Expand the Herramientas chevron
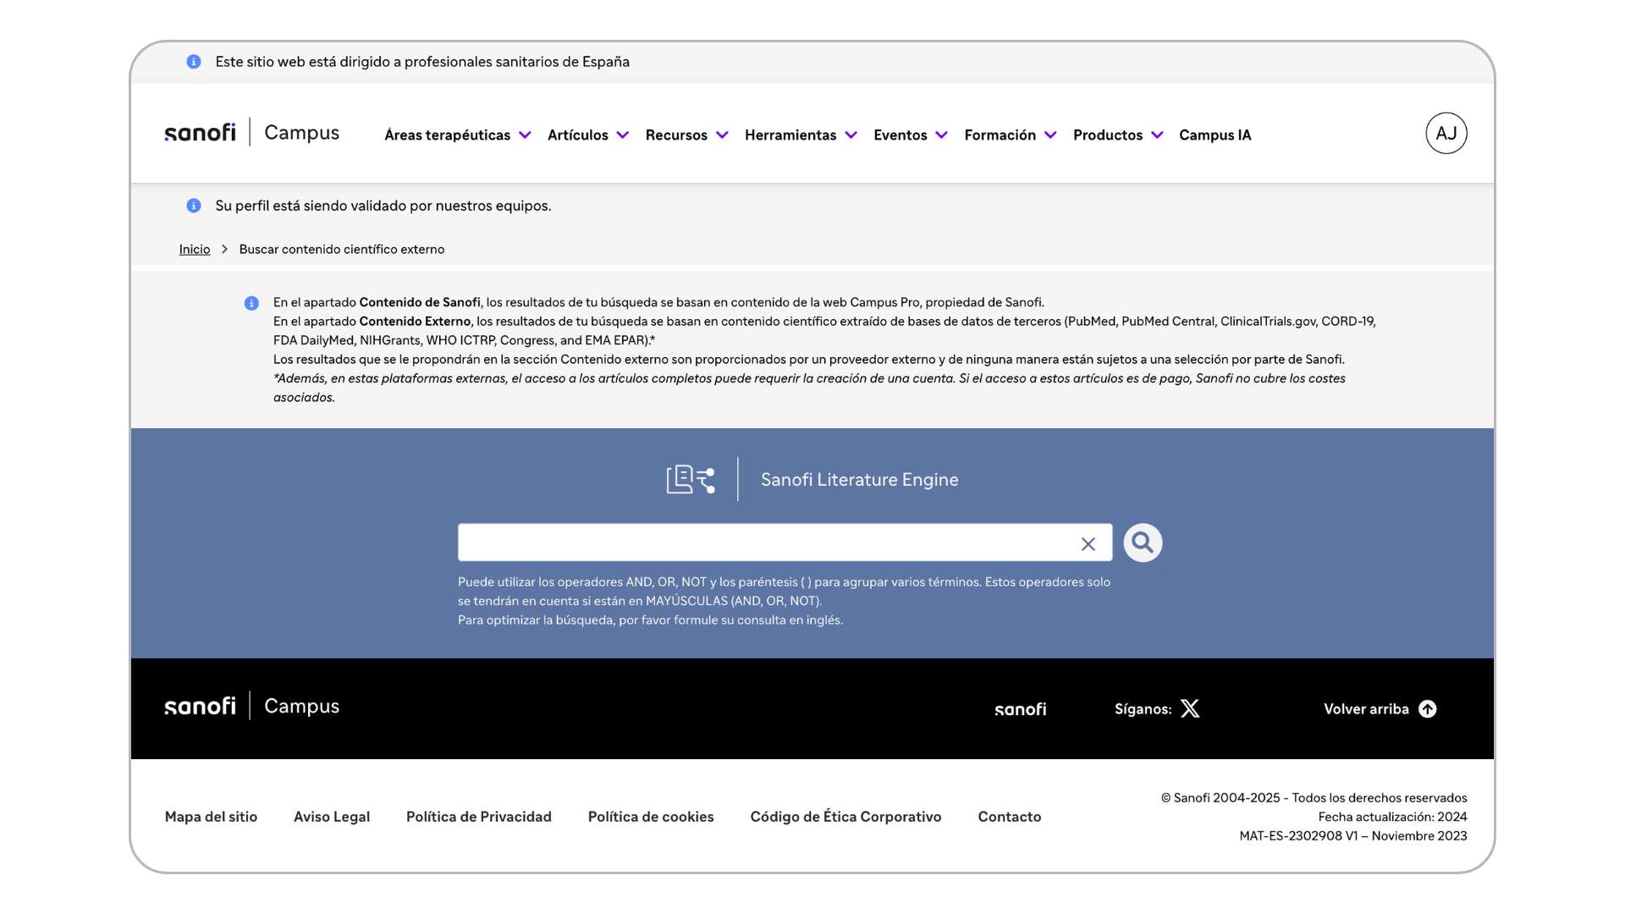Viewport: 1625px width, 914px height. (x=851, y=135)
